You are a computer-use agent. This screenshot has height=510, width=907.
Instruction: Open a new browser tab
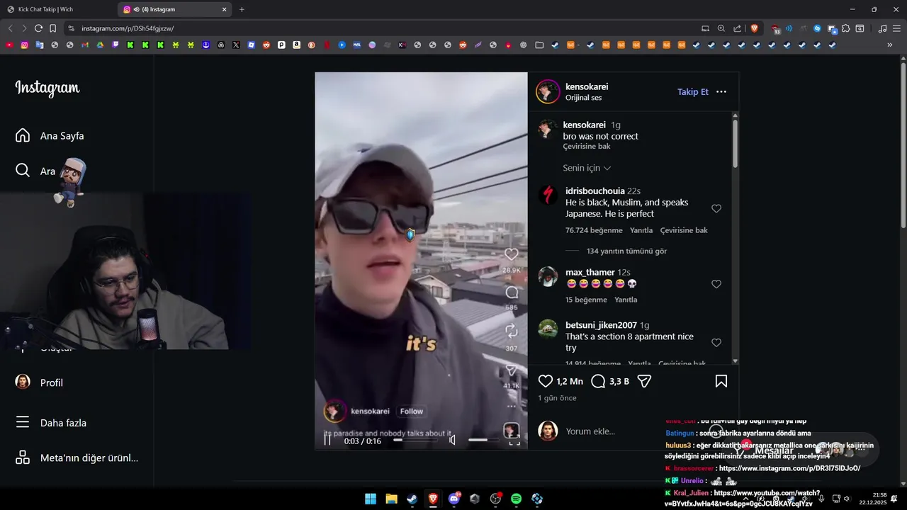[x=242, y=9]
